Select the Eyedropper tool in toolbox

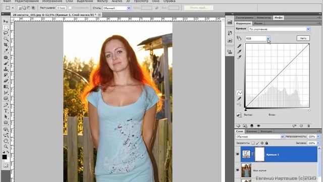[6, 51]
